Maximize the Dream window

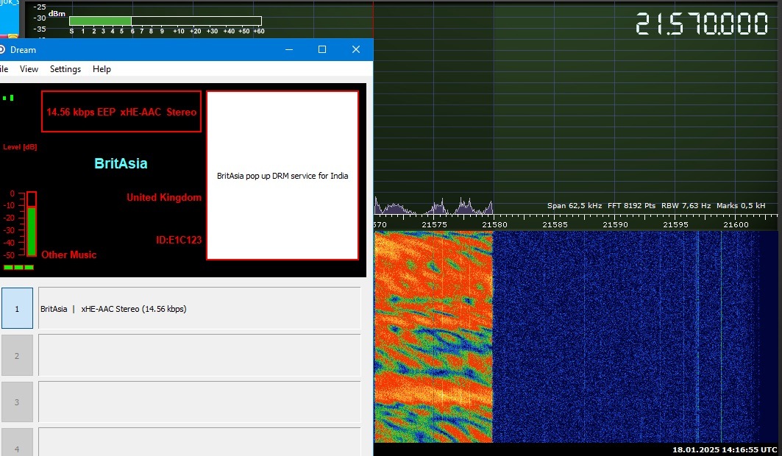click(321, 49)
